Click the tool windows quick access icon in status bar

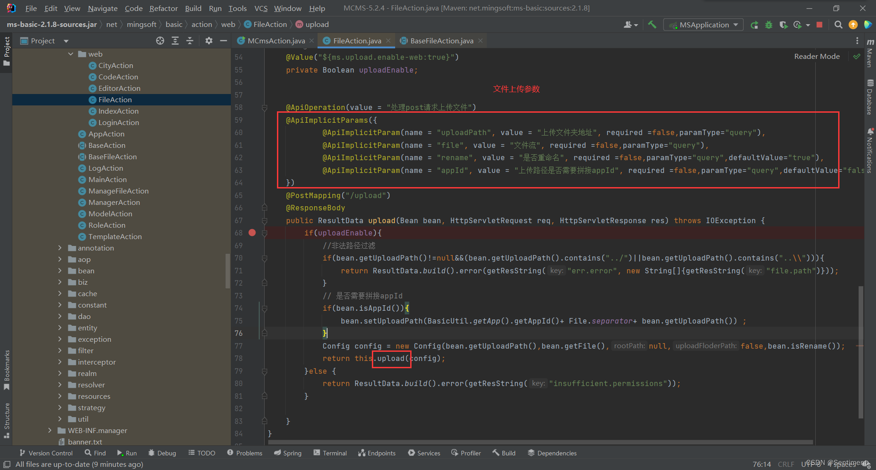point(7,464)
